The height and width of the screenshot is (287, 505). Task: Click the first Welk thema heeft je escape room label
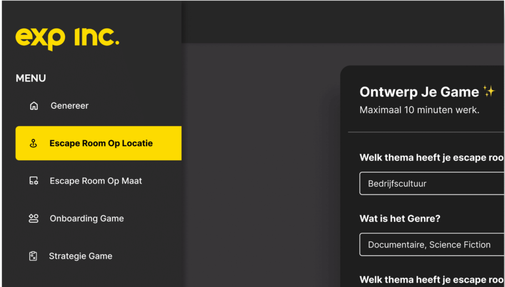coord(432,158)
